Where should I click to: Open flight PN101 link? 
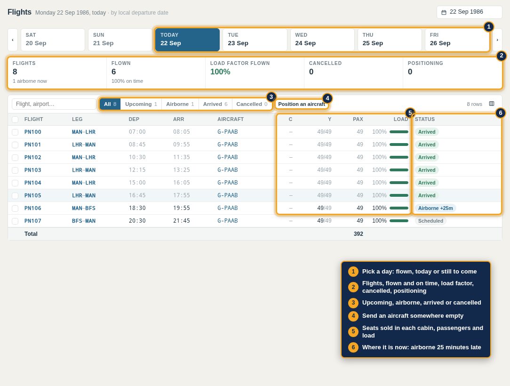[33, 145]
